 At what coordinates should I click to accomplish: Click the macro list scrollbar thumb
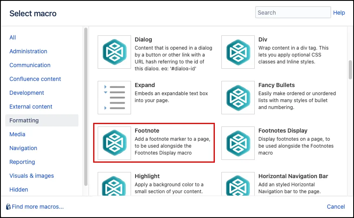pos(350,70)
